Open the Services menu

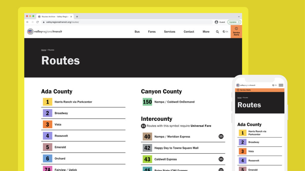pyautogui.click(x=169, y=31)
